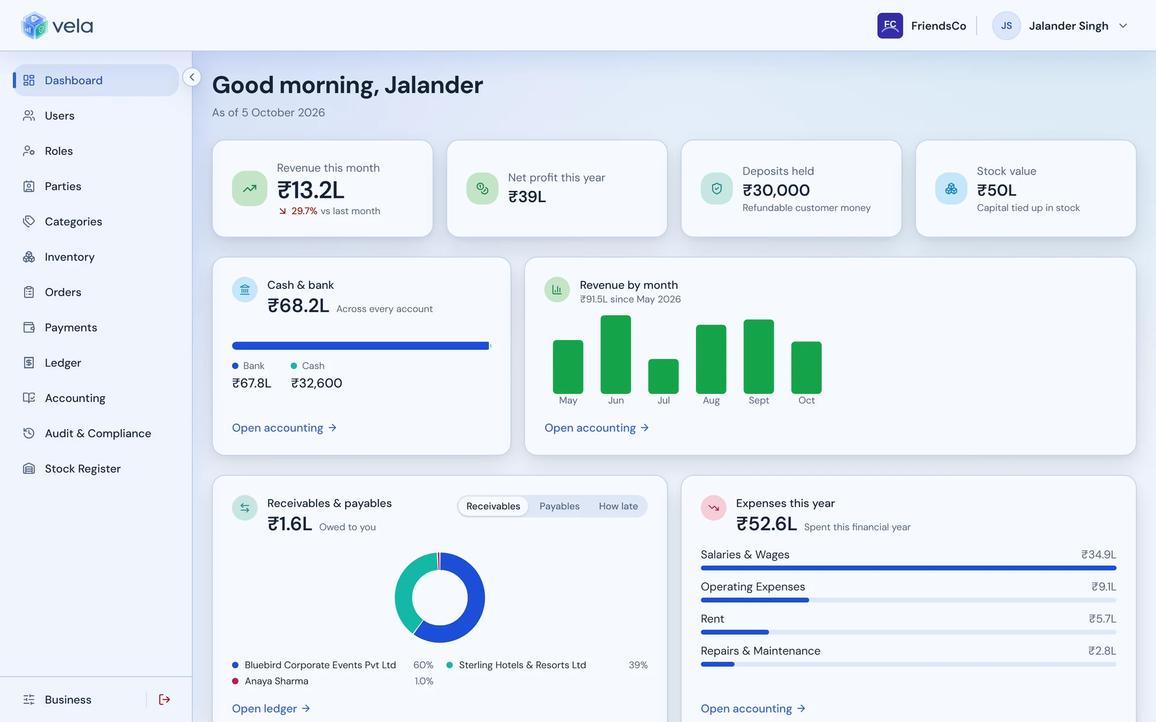Click the Categories tag icon
The width and height of the screenshot is (1156, 722).
[29, 221]
